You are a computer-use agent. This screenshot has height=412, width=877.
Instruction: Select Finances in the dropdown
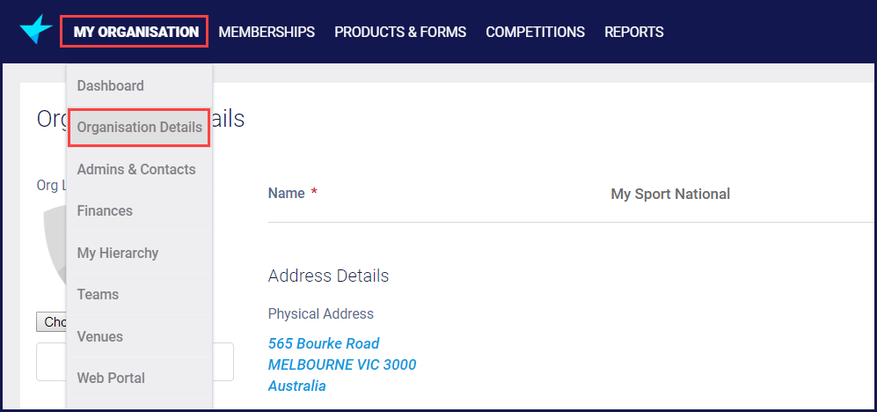click(105, 210)
